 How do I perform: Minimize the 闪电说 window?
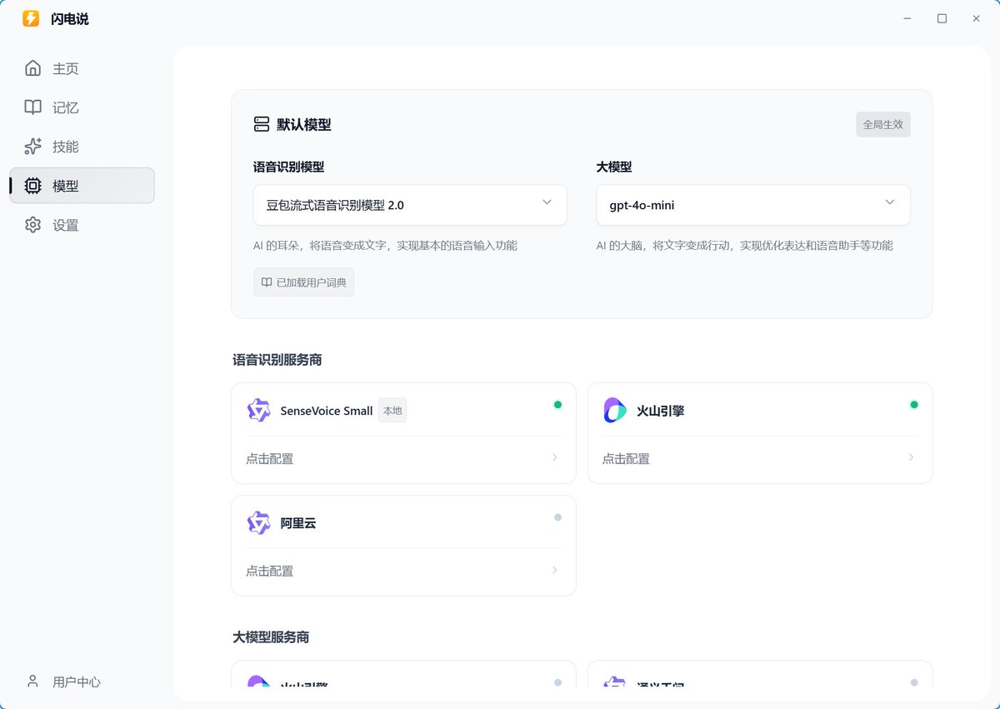tap(907, 18)
